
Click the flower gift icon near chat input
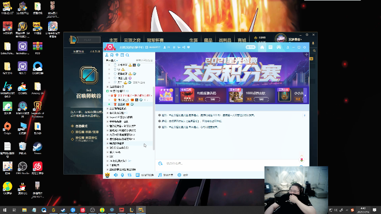[x=302, y=160]
